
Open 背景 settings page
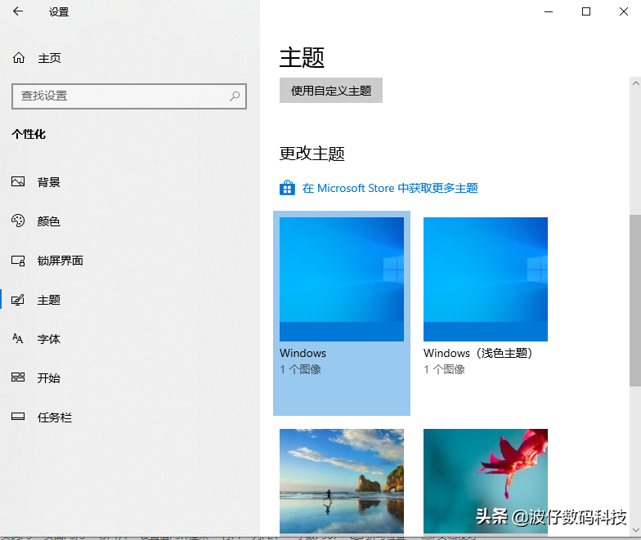point(49,182)
